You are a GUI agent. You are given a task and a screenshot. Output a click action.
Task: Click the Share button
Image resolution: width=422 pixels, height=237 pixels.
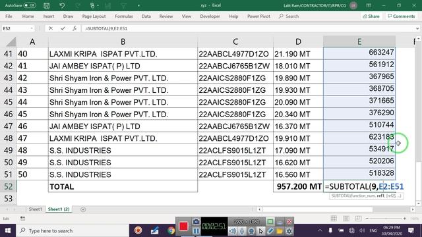[x=371, y=16]
